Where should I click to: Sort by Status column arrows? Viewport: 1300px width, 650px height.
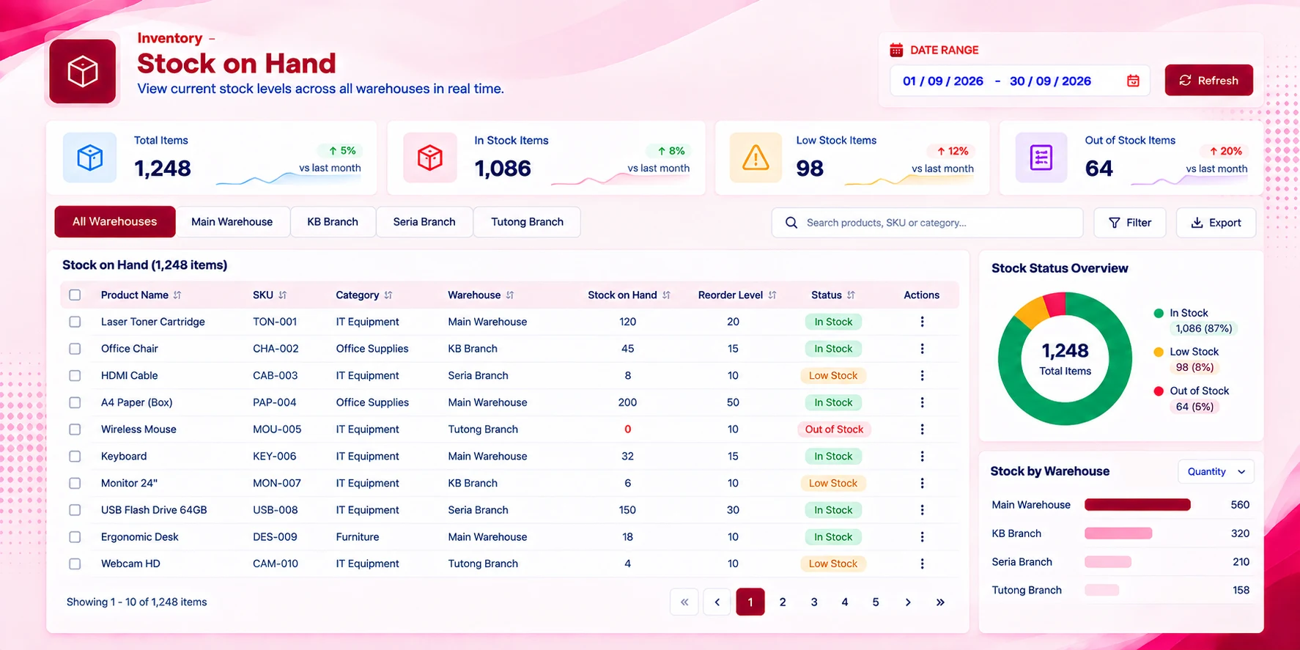tap(851, 295)
